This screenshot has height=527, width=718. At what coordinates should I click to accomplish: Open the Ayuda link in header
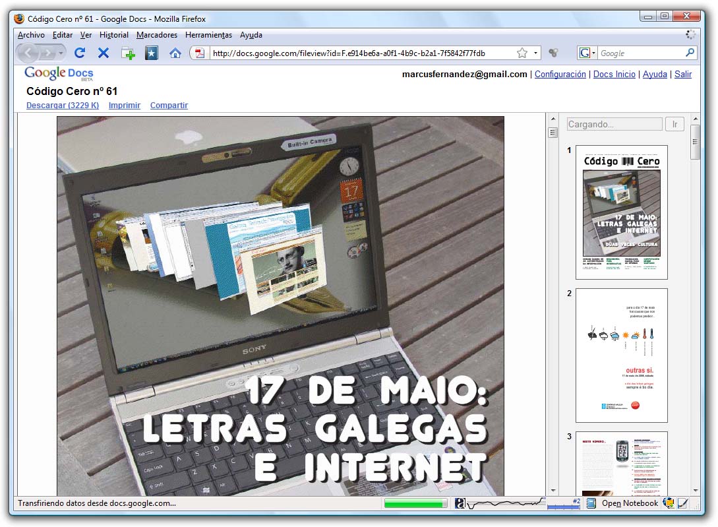(x=655, y=75)
